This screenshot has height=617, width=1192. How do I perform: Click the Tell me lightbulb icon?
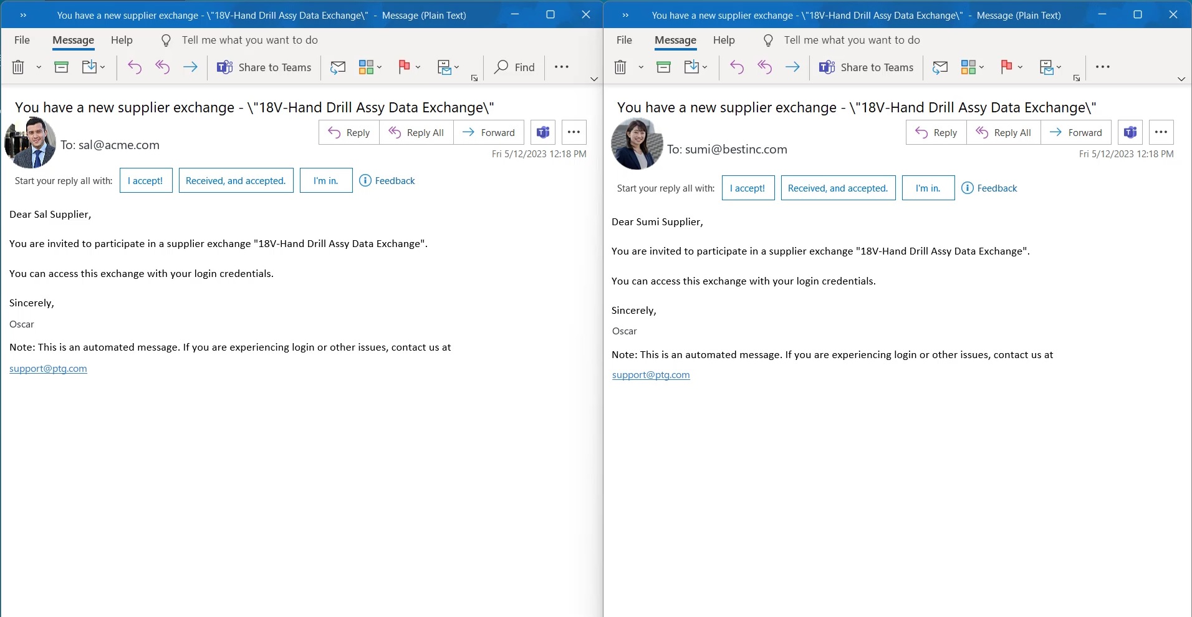pos(165,40)
